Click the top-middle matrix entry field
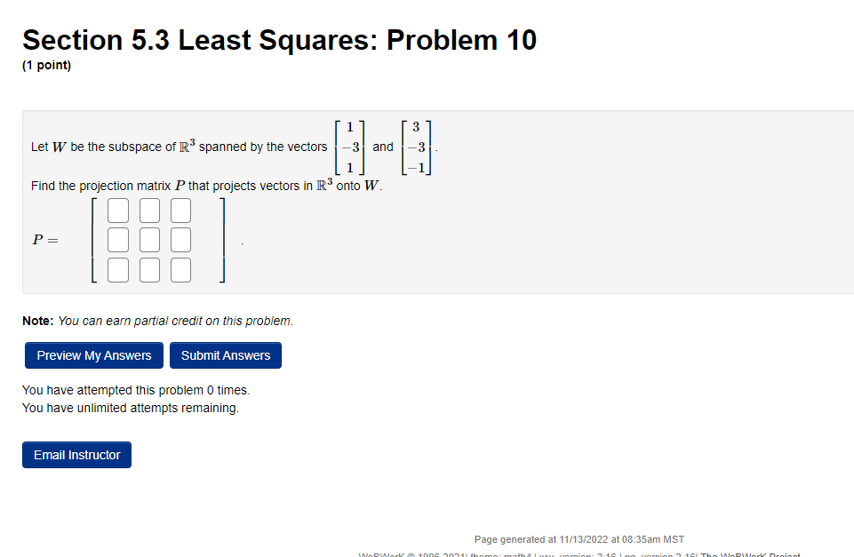The width and height of the screenshot is (854, 557). point(148,210)
